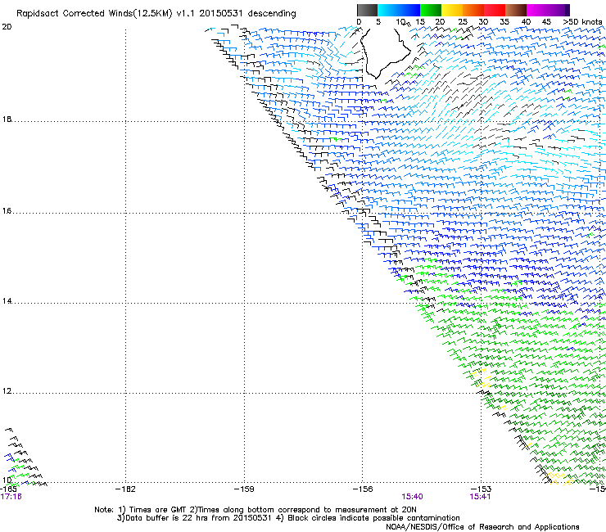The width and height of the screenshot is (606, 532).
Task: Click the purple '17:16' time stamp
Action: click(x=11, y=497)
